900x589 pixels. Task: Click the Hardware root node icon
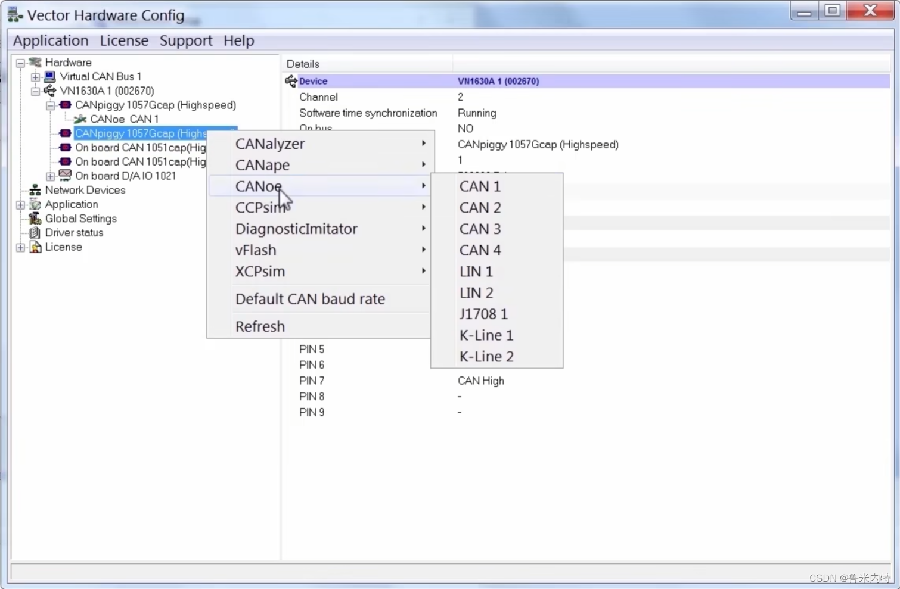point(35,63)
